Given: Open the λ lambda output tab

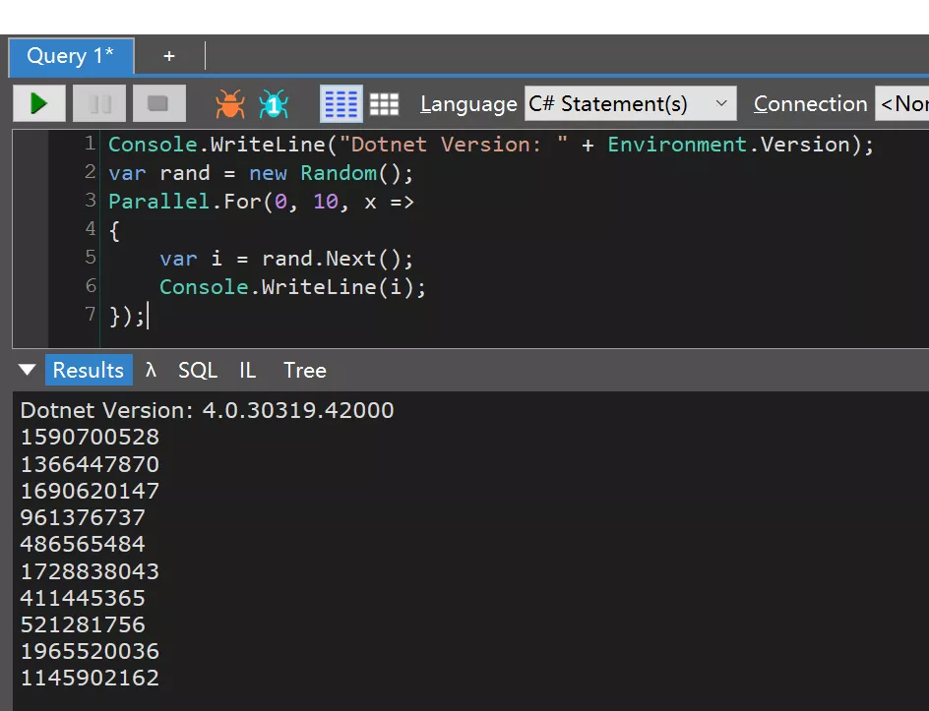Looking at the screenshot, I should click(151, 370).
